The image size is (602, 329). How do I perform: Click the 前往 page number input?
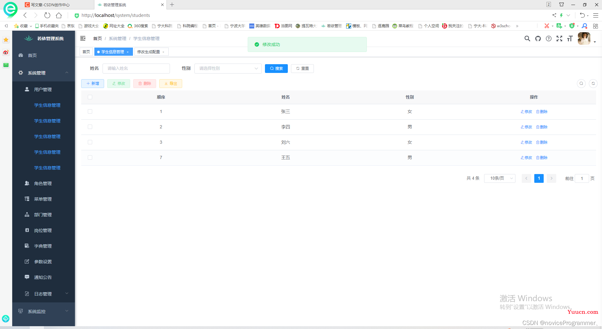(x=582, y=178)
